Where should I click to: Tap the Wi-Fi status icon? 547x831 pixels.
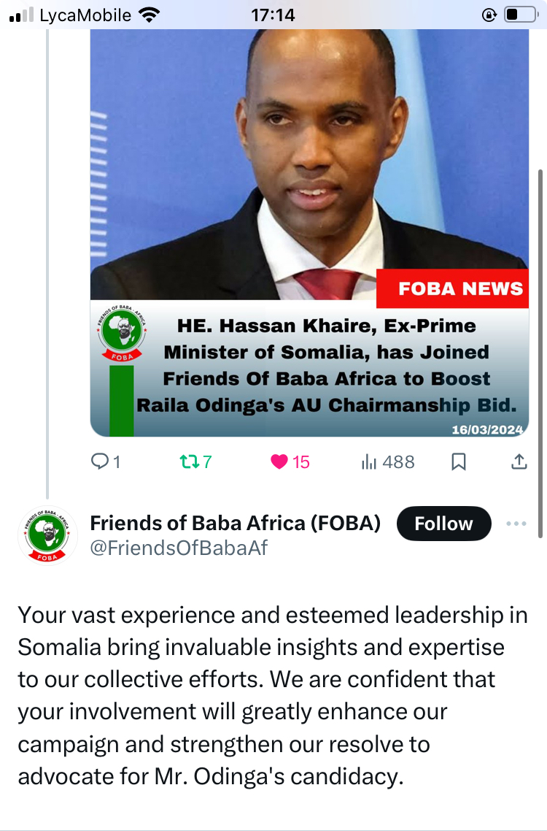tap(150, 15)
